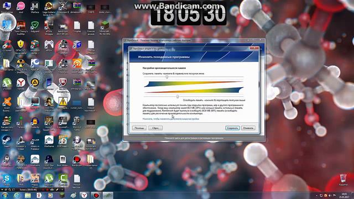Screen dimensions: 354x199
Task: Click the lower free-memory slider handle
Action: pos(178,97)
